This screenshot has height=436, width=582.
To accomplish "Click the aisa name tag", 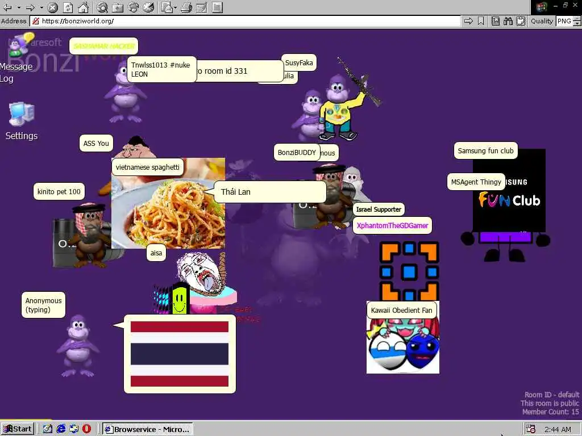I will [156, 253].
